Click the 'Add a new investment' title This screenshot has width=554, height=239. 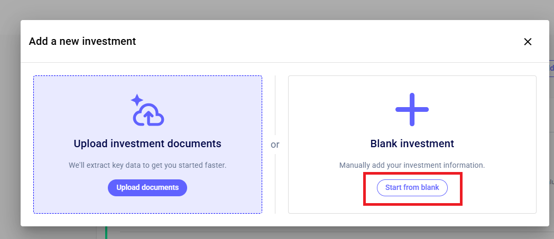tap(82, 41)
